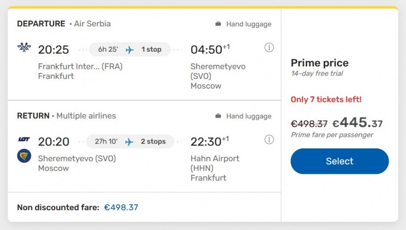Click the LOT airline logo
The width and height of the screenshot is (406, 230).
[24, 139]
